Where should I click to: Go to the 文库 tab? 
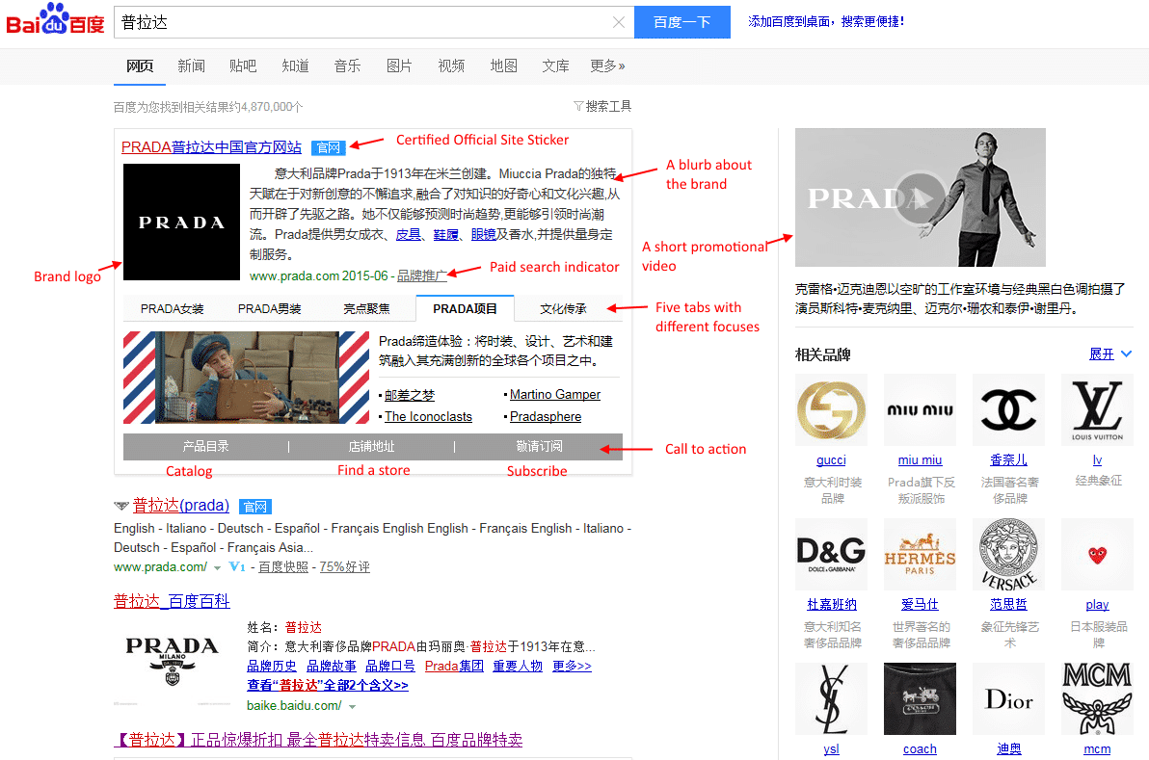[555, 66]
